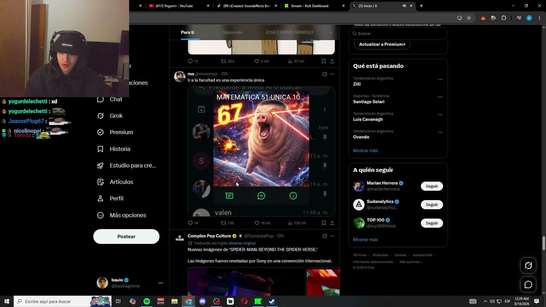The image size is (546, 307).
Task: Follow Marian Herrera
Action: (432, 186)
